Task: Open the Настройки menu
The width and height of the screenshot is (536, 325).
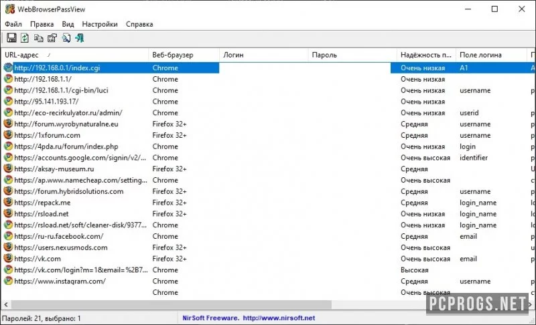Action: point(99,24)
